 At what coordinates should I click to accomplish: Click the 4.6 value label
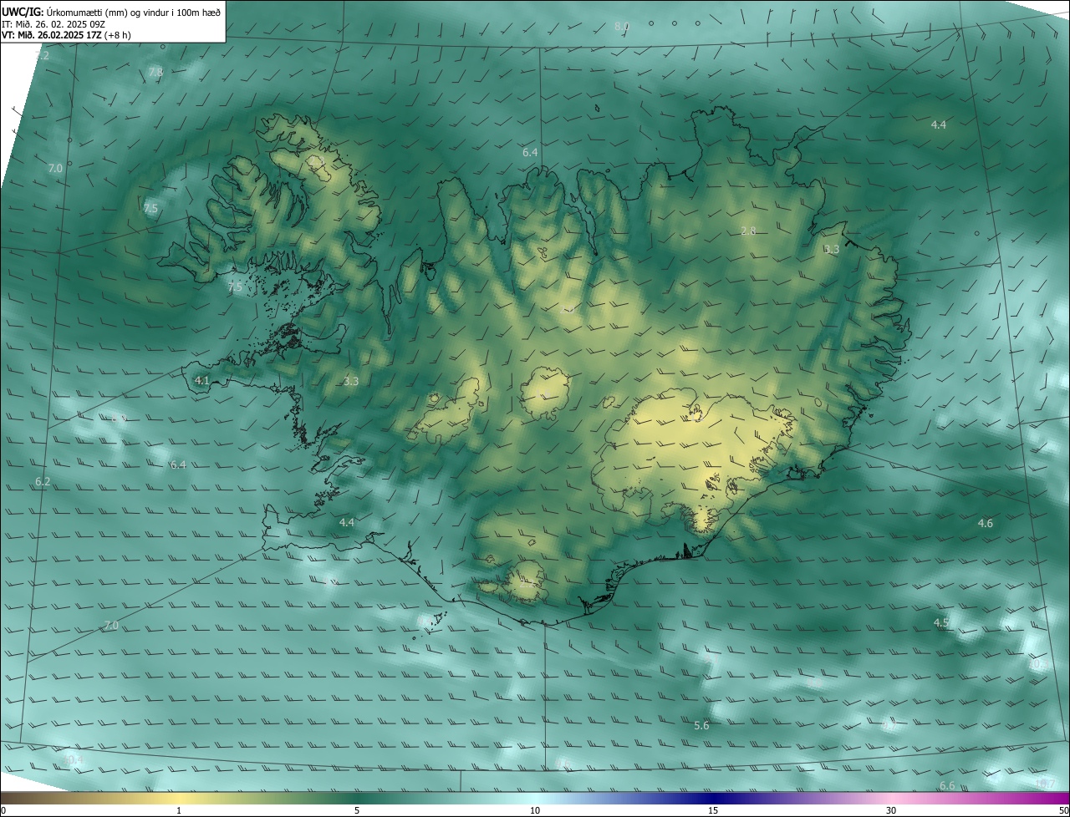point(986,523)
